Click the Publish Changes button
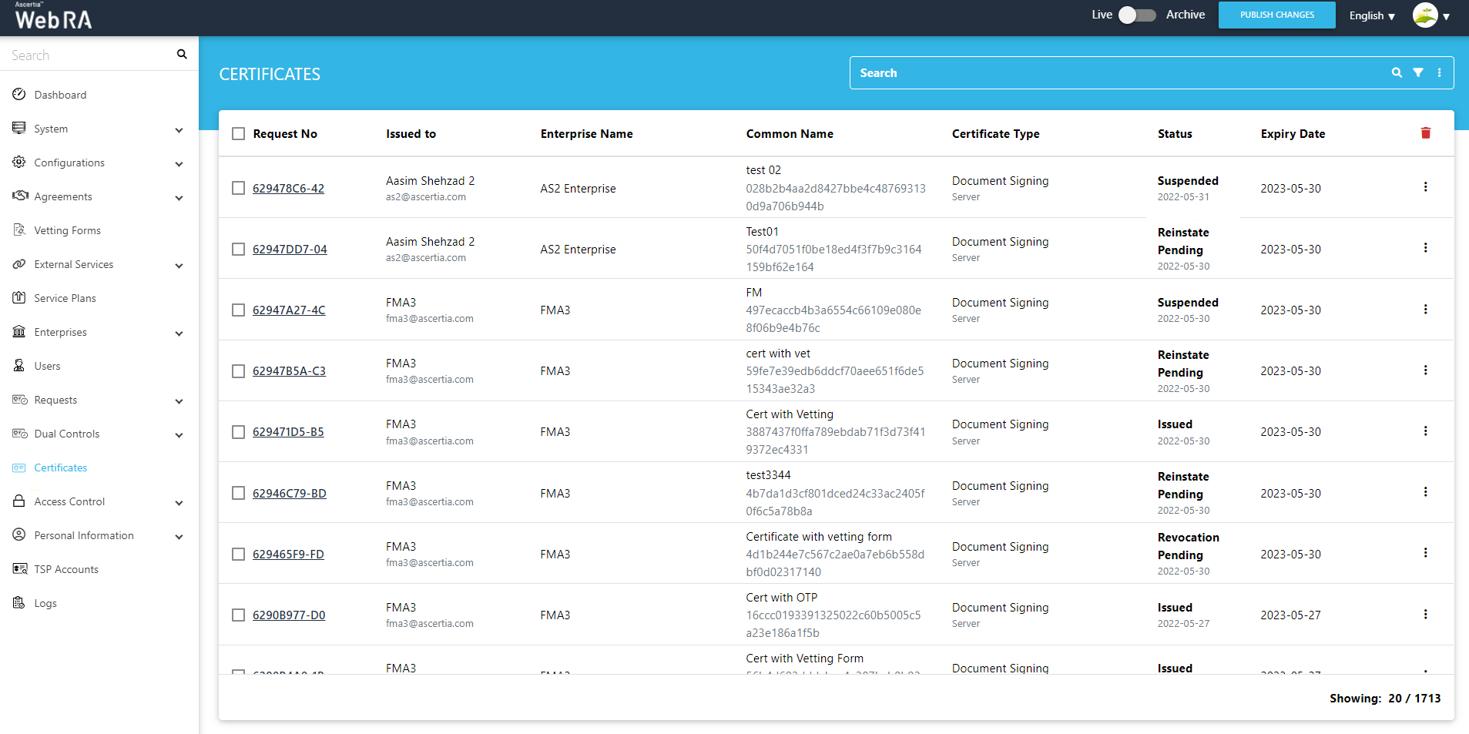Image resolution: width=1469 pixels, height=734 pixels. (x=1276, y=15)
